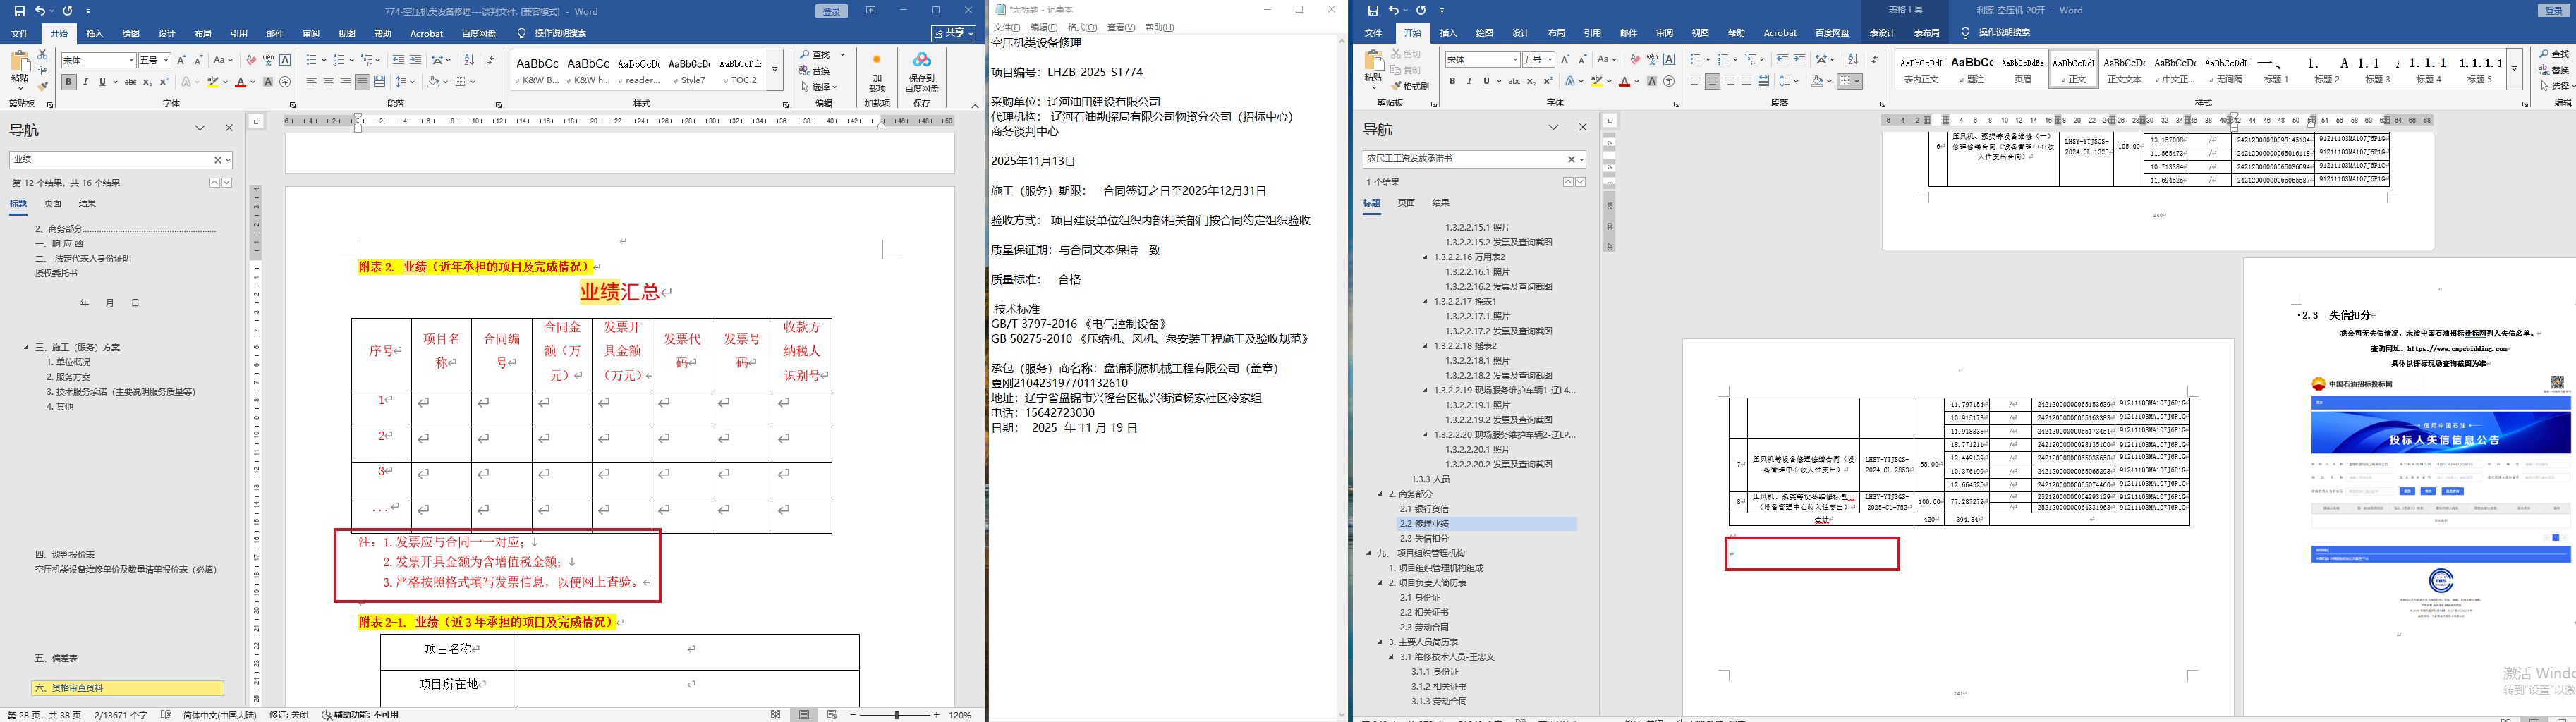Toggle justify alignment in the 774-空压机 ribbon
2576x722 pixels.
(x=362, y=82)
